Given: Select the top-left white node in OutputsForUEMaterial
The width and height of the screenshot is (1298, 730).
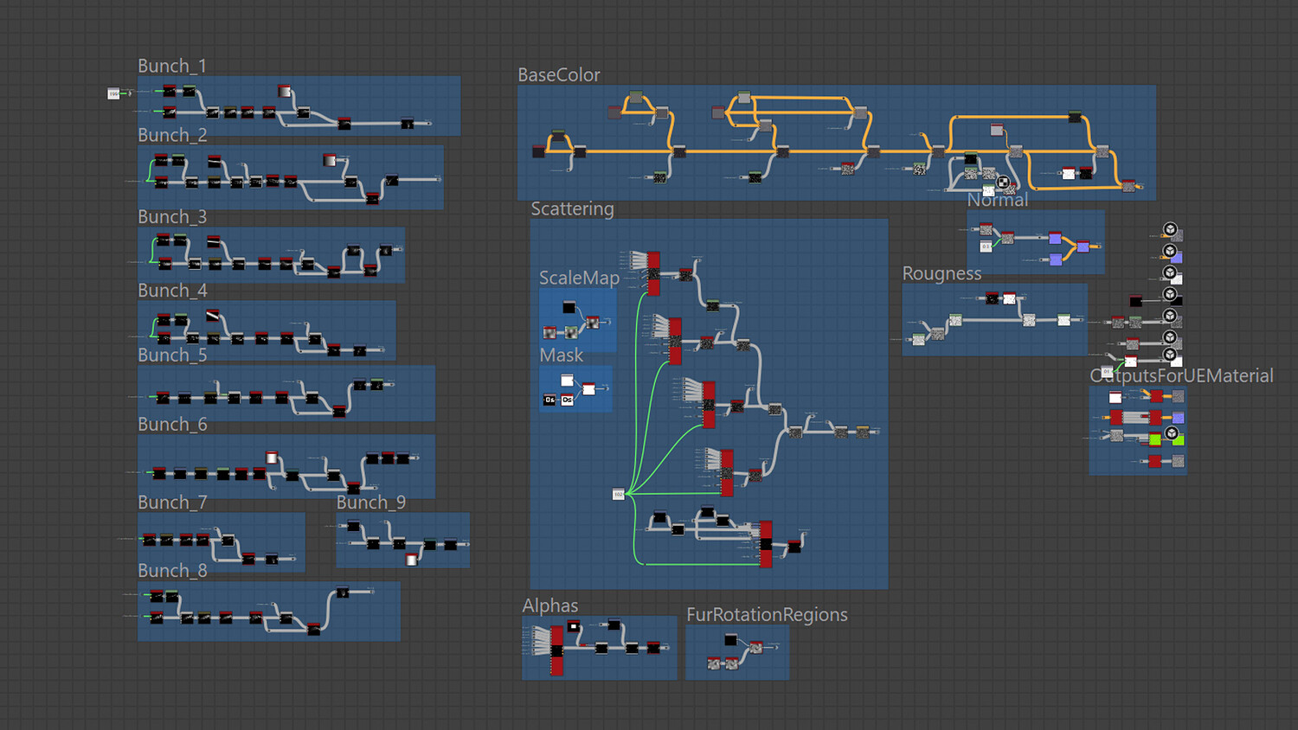Looking at the screenshot, I should (1115, 397).
